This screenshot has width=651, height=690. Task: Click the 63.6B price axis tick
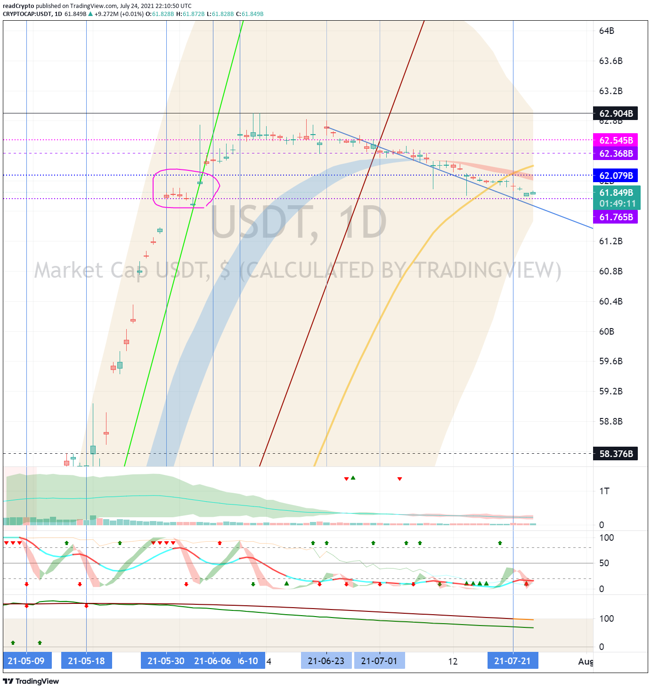pos(611,61)
